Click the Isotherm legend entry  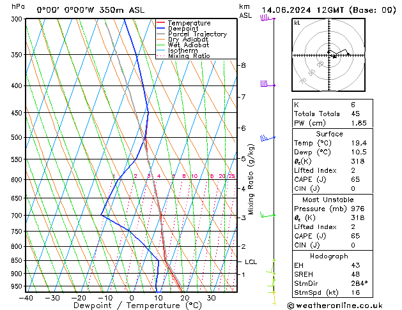click(x=177, y=50)
